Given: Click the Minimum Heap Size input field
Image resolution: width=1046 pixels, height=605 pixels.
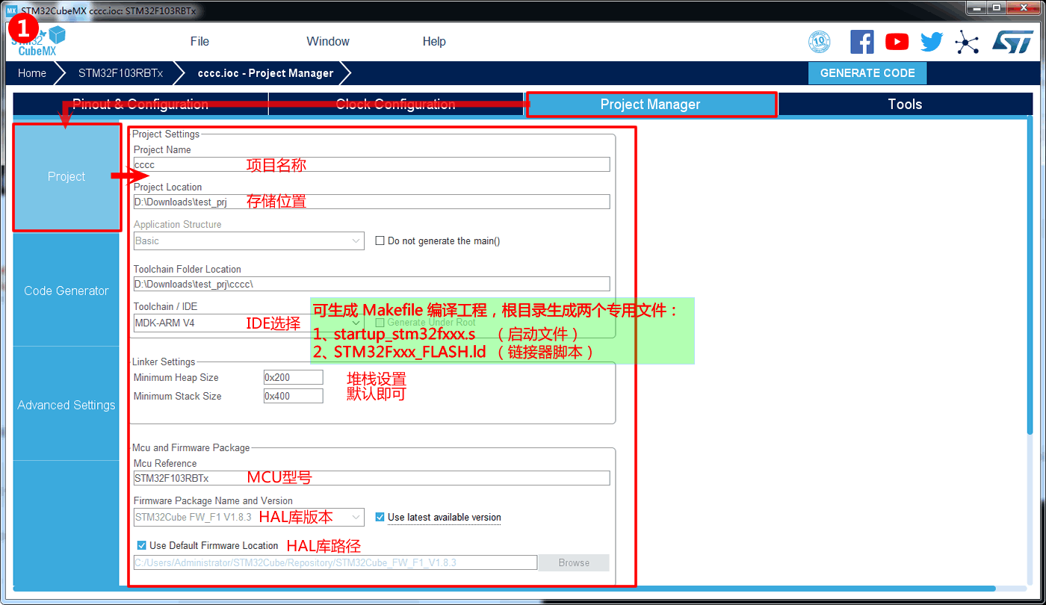Looking at the screenshot, I should point(293,377).
